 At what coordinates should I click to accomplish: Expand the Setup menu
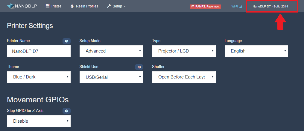coord(116,6)
